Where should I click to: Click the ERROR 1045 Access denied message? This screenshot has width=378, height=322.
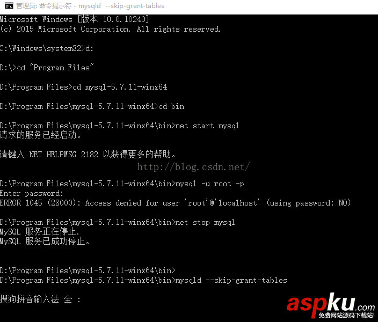click(175, 203)
